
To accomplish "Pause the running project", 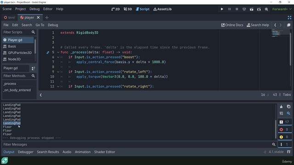I will 229,9.
